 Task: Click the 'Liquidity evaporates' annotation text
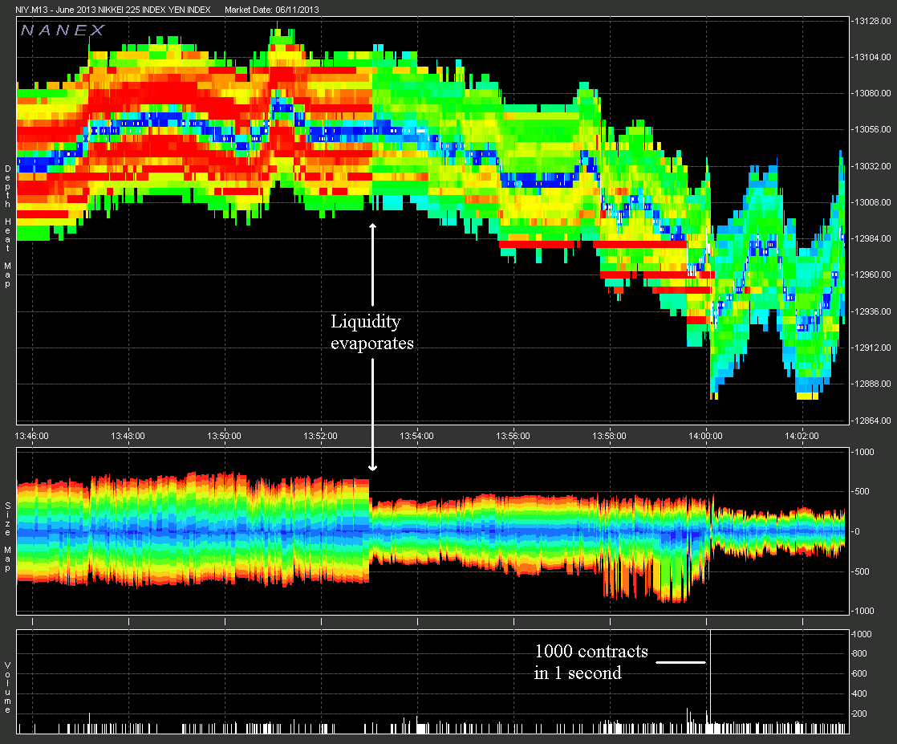[372, 332]
